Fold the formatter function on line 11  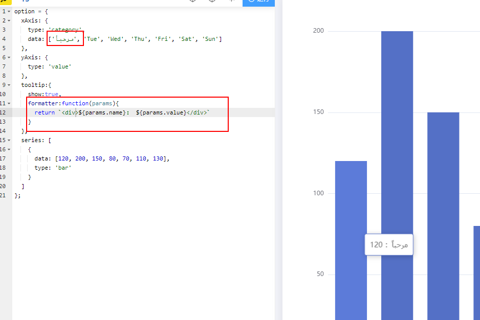8,103
